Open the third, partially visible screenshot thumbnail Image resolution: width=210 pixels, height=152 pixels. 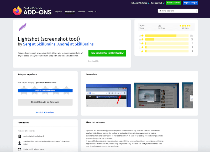[x=187, y=95]
